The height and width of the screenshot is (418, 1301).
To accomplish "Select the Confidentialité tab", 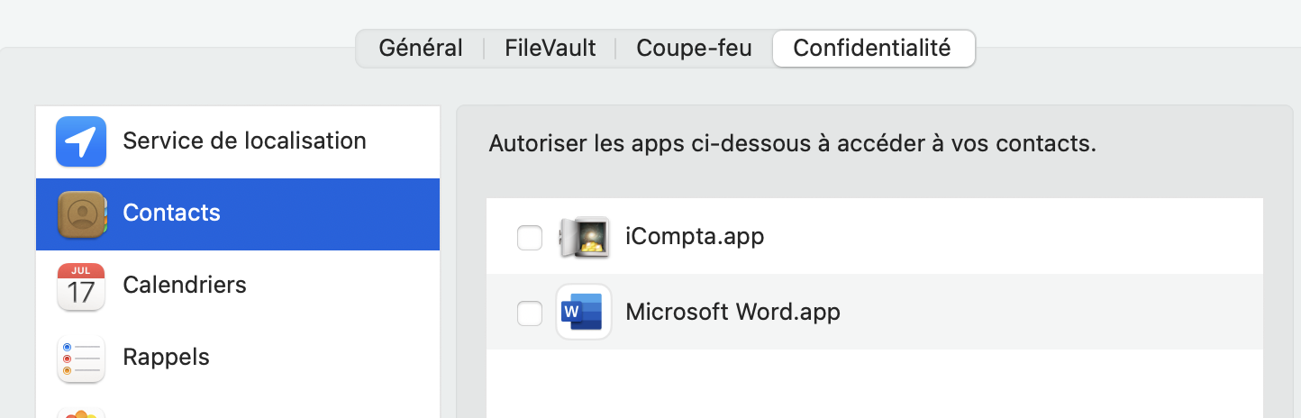I will pyautogui.click(x=872, y=49).
